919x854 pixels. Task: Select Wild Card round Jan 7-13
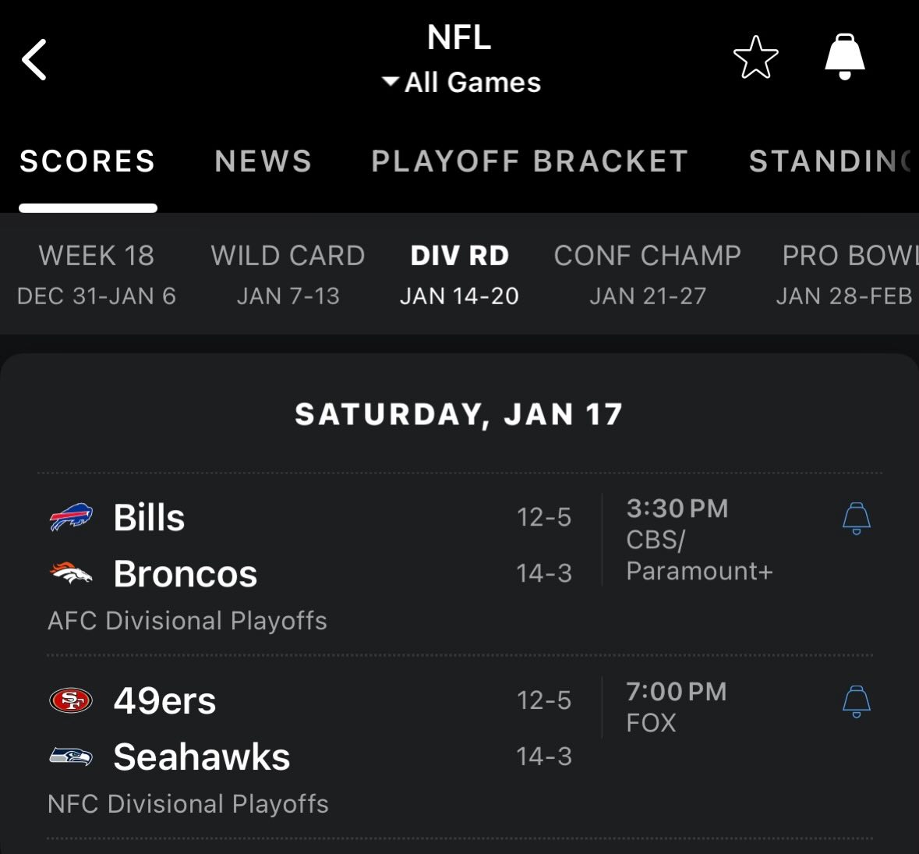(x=288, y=275)
